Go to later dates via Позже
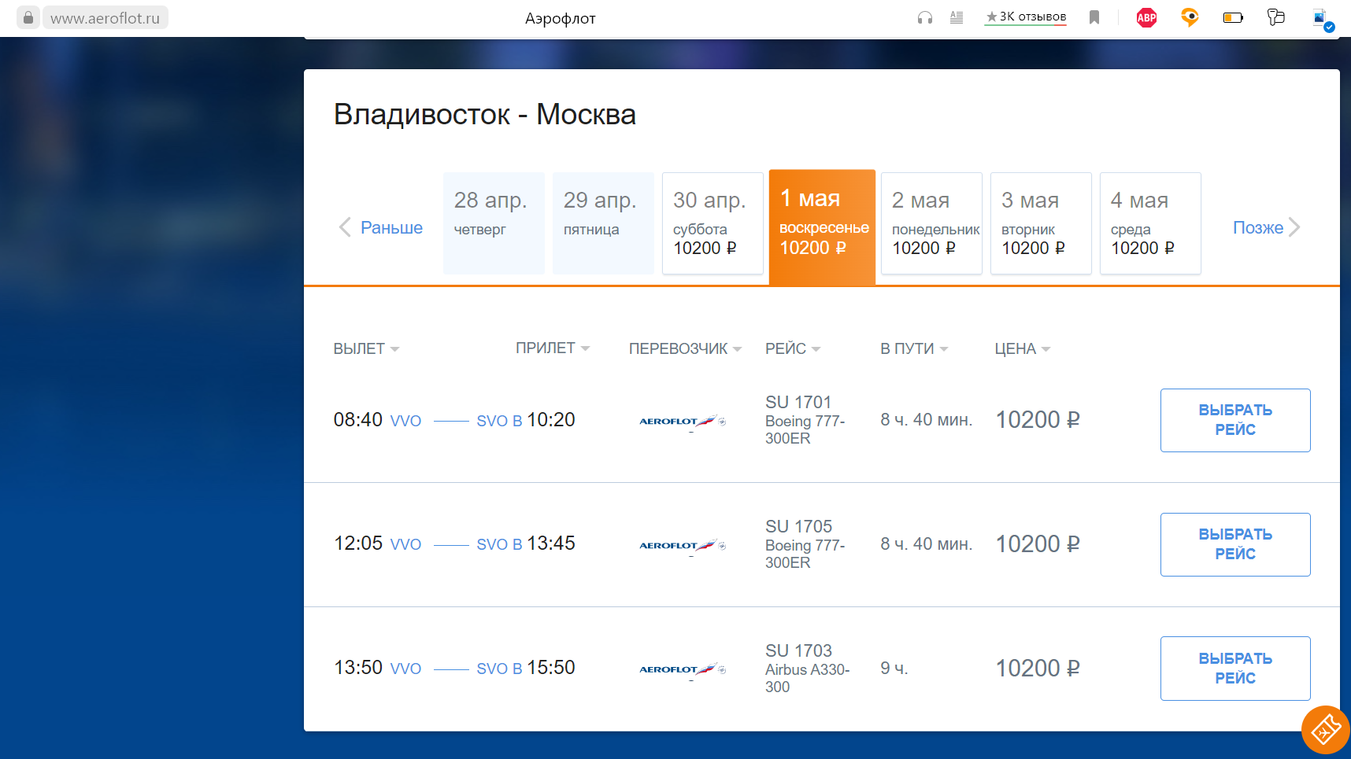This screenshot has width=1351, height=759. [1258, 227]
